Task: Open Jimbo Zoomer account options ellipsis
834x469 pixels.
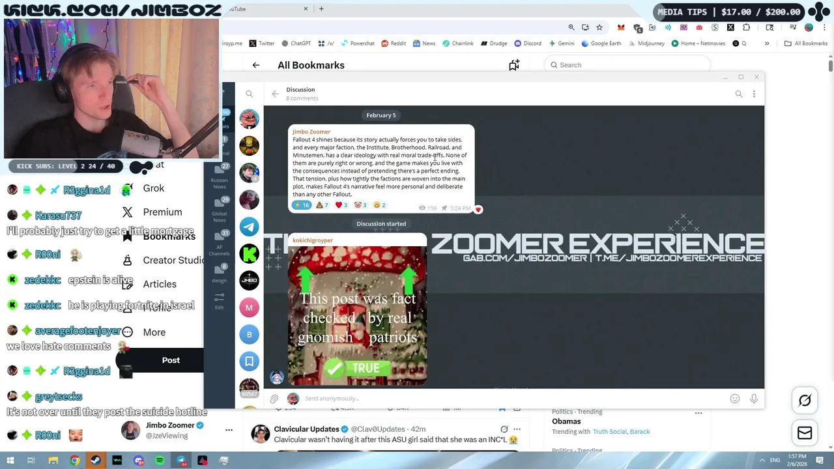Action: point(229,430)
